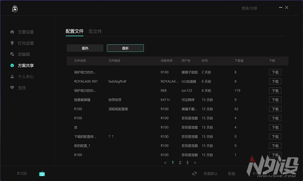Image resolution: width=303 pixels, height=181 pixels.
Task: Download the 我要戴美瞳 profile
Action: (275, 100)
